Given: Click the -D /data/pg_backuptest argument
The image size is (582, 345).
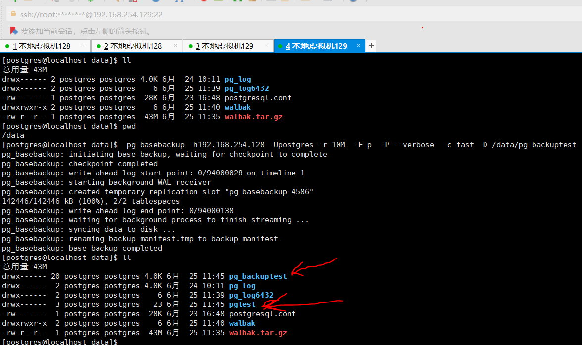Looking at the screenshot, I should tap(528, 145).
